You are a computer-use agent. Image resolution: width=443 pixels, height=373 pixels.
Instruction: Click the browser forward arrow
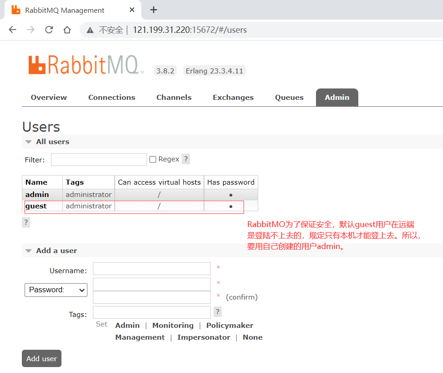click(31, 30)
